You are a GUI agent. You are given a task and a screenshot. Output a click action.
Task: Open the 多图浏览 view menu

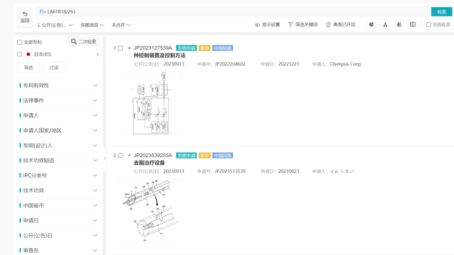pyautogui.click(x=92, y=25)
